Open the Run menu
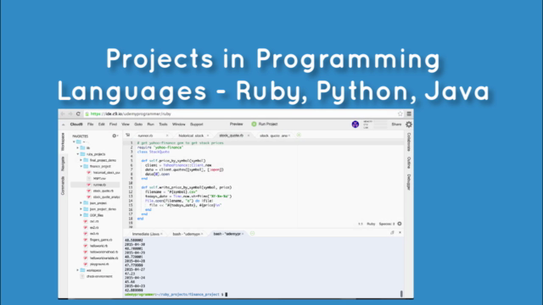This screenshot has width=543, height=305. click(x=151, y=125)
